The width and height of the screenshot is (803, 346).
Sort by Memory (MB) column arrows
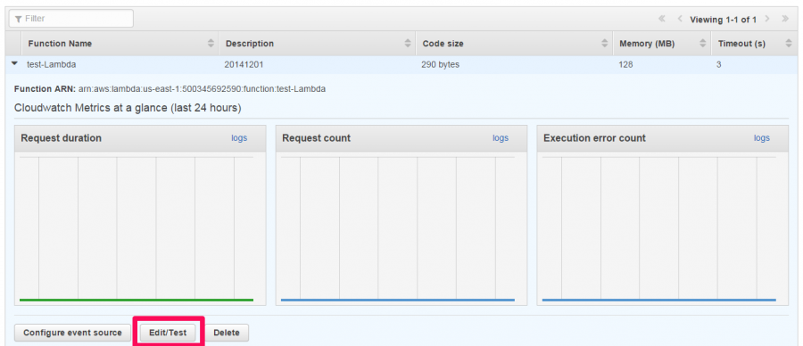(x=703, y=44)
